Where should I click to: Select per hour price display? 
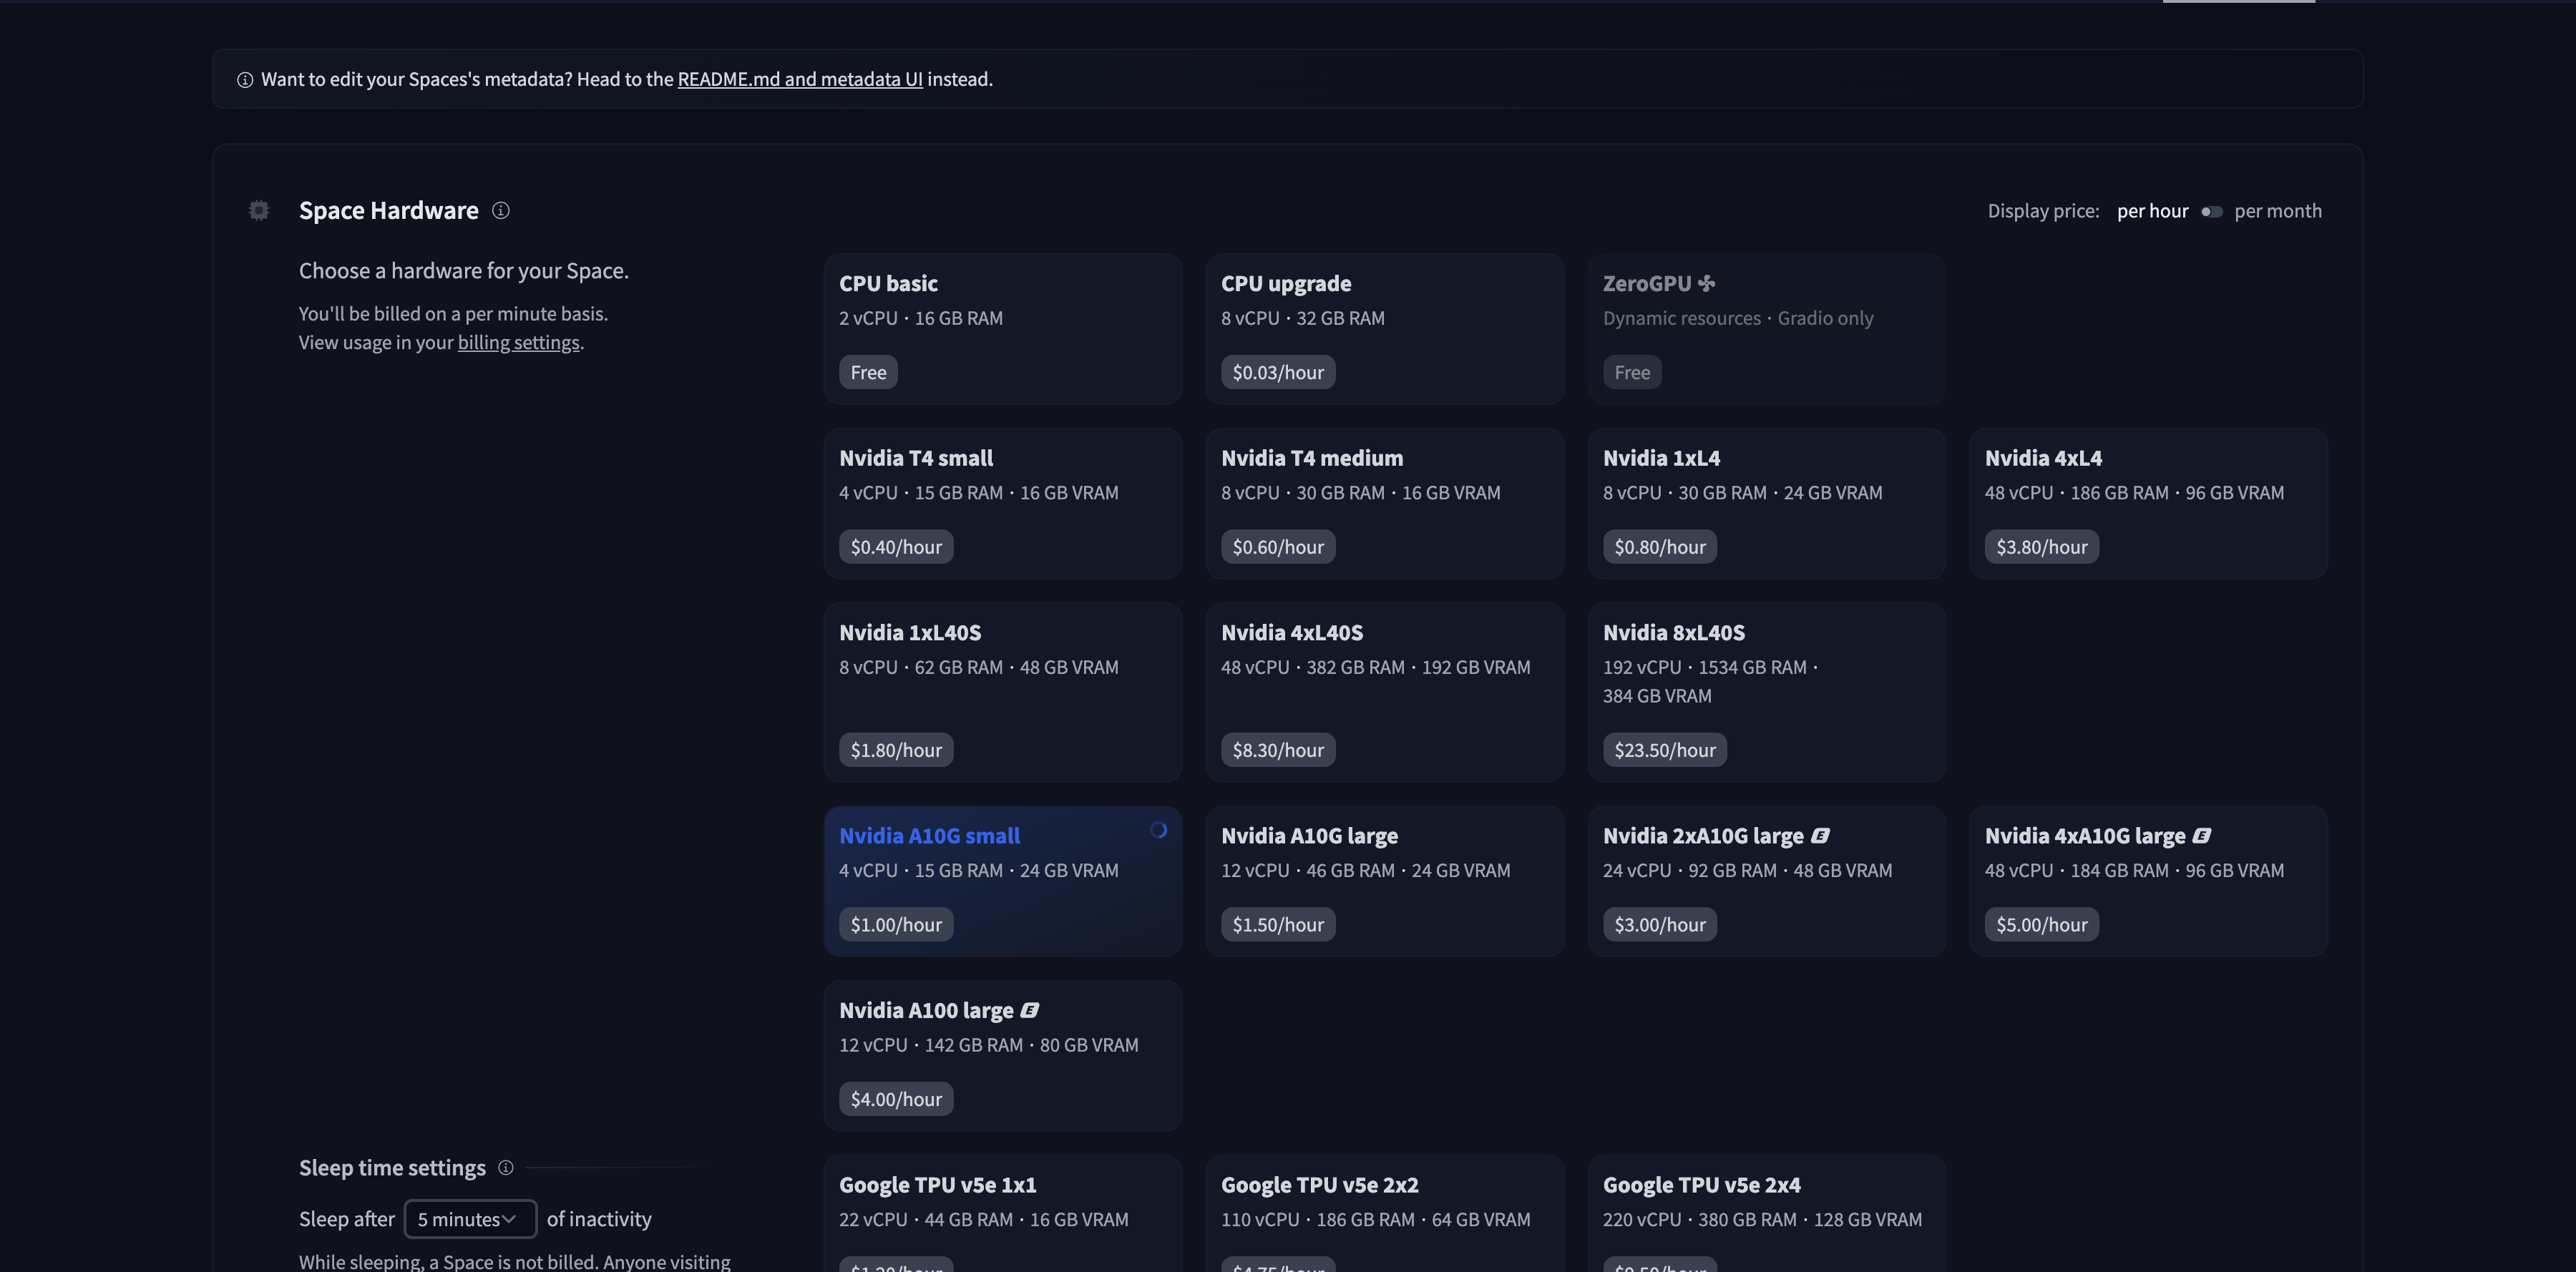click(x=2152, y=211)
